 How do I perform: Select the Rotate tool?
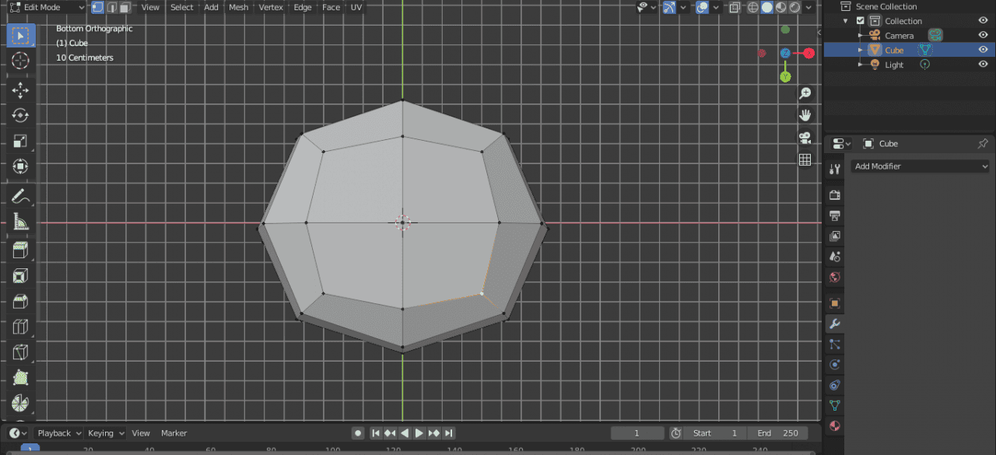coord(20,115)
